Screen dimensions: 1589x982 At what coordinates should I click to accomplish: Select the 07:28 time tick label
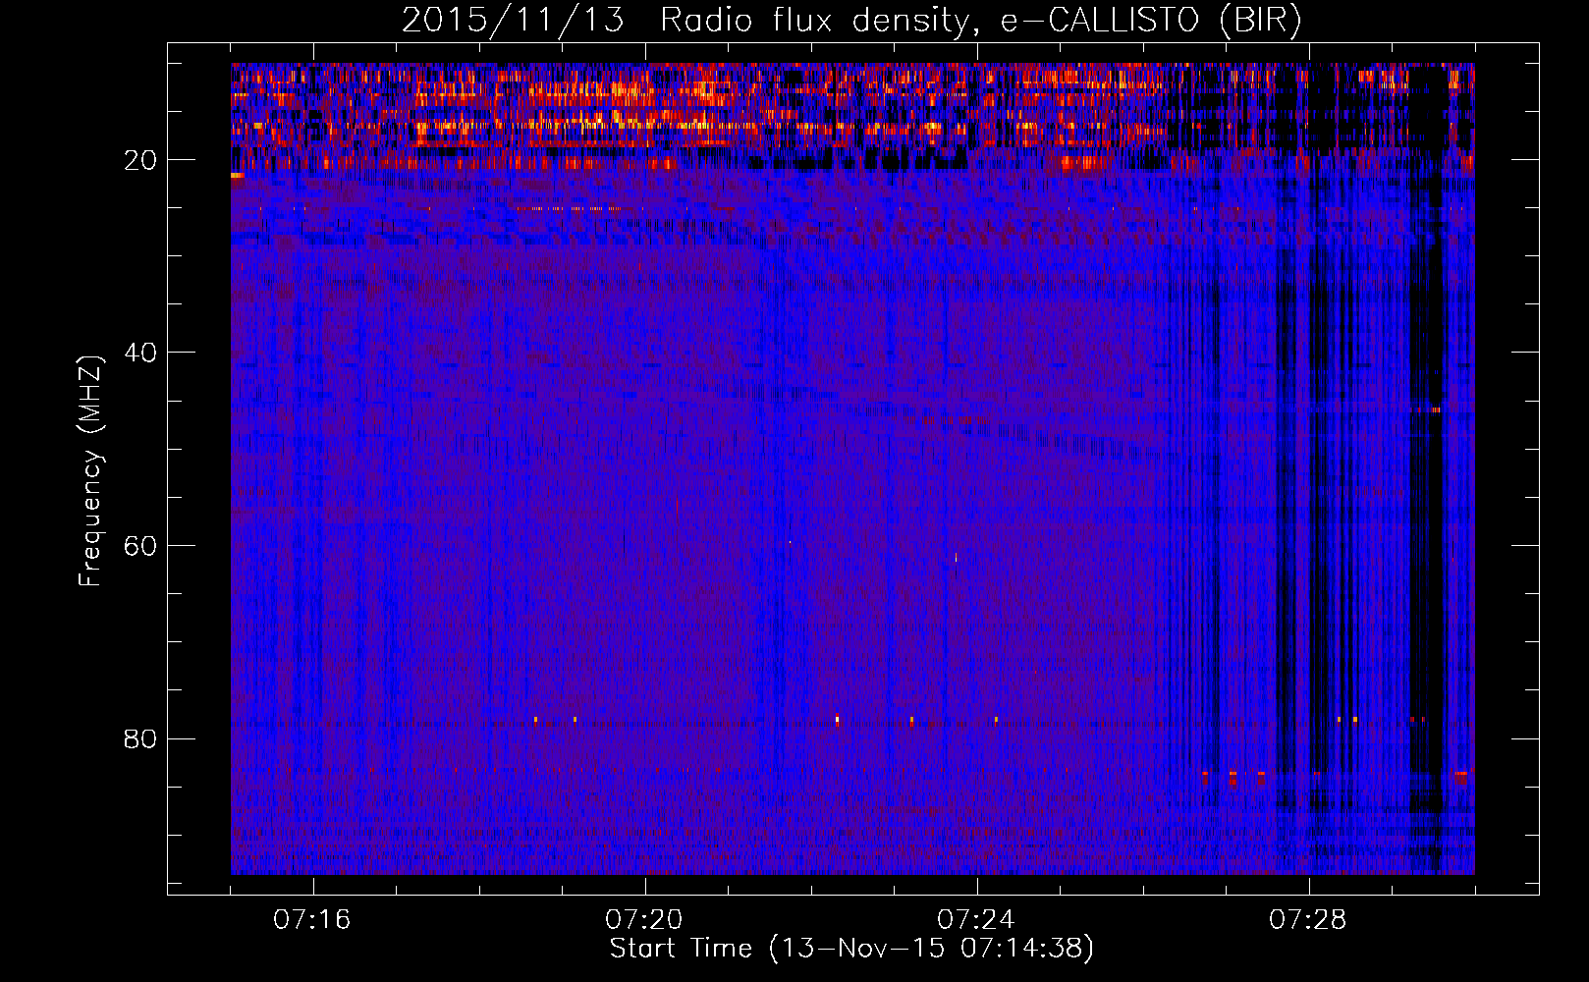click(x=1308, y=920)
